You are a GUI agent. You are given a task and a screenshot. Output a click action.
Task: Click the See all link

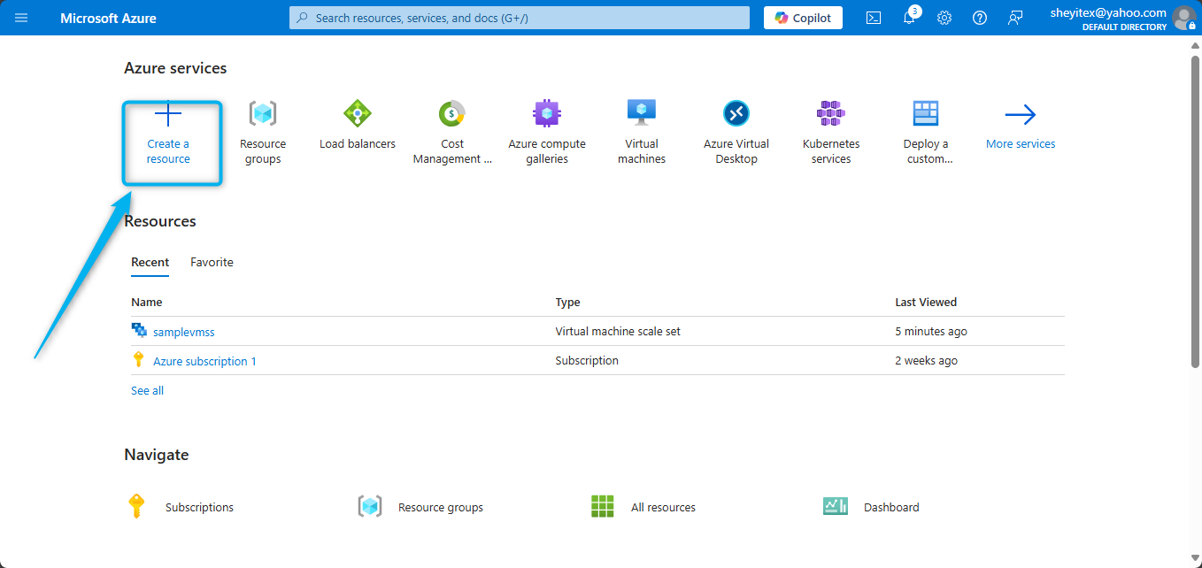147,390
